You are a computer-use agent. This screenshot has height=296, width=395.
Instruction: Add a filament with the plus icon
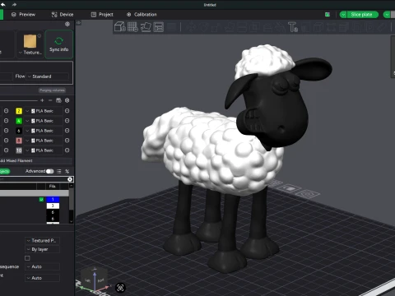(42, 100)
